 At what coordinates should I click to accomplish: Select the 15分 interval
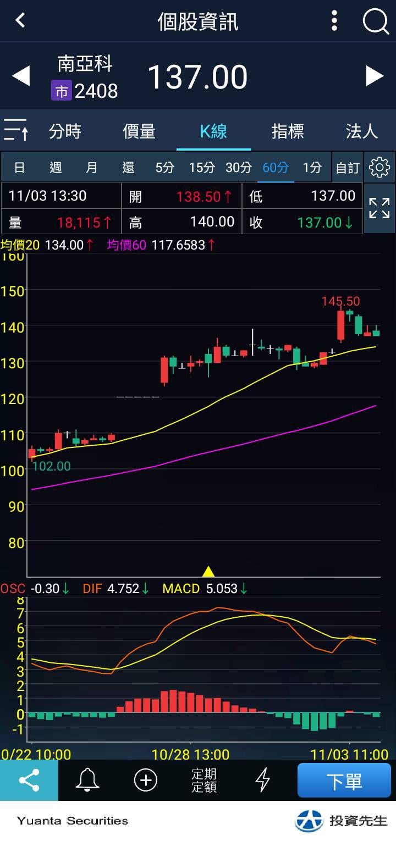202,167
